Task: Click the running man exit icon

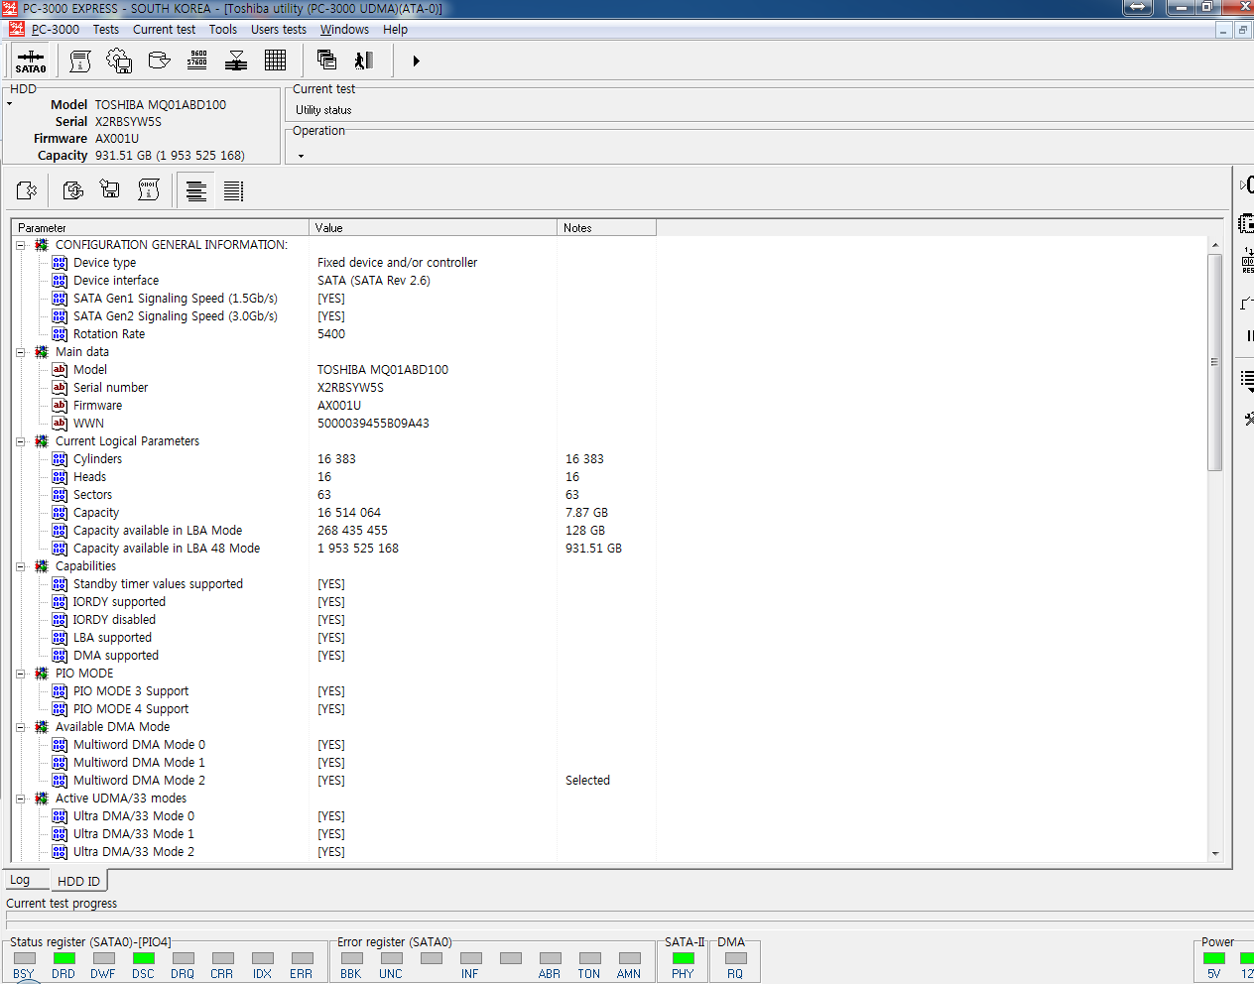Action: 364,61
